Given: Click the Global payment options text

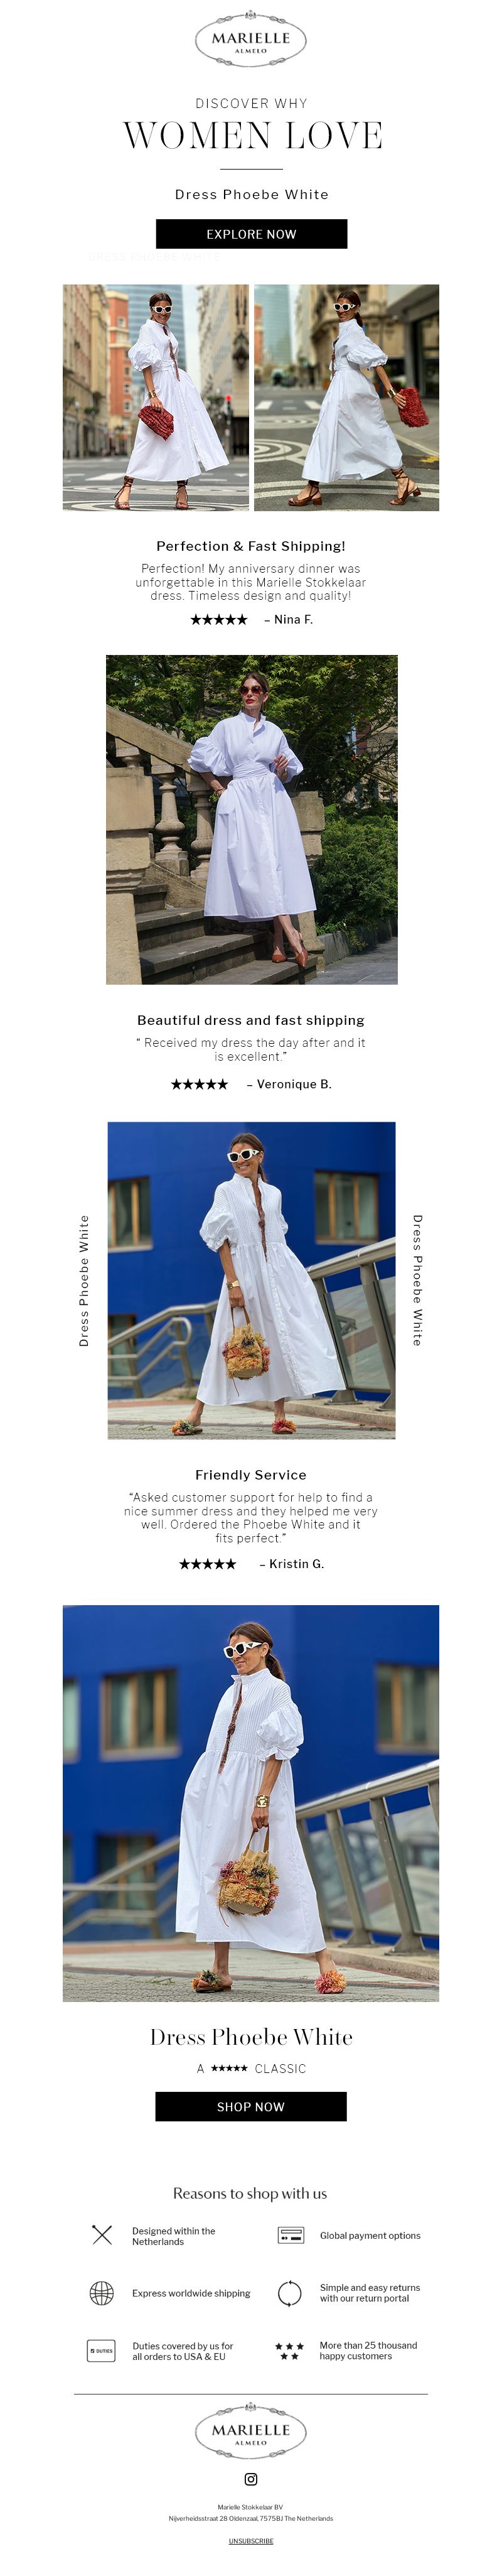Looking at the screenshot, I should point(370,2235).
